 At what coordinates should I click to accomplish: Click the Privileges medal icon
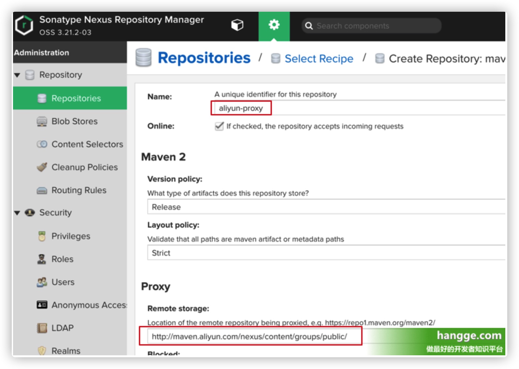tap(42, 236)
